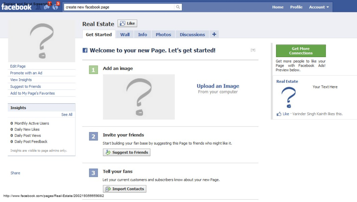
Task: Click the ad preview question mark image
Action: coord(289,98)
